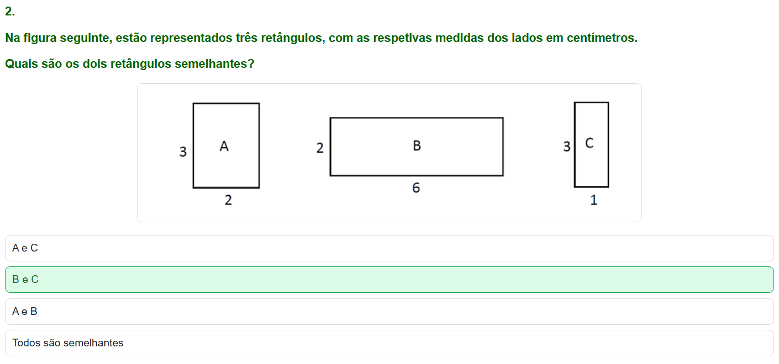This screenshot has height=364, width=779.
Task: Click the word "respetivas" in the statement
Action: (402, 39)
